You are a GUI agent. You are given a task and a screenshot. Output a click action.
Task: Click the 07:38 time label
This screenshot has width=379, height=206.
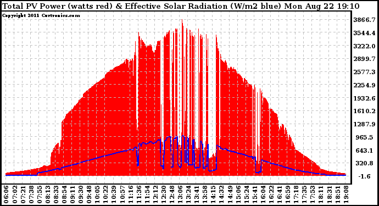31,194
